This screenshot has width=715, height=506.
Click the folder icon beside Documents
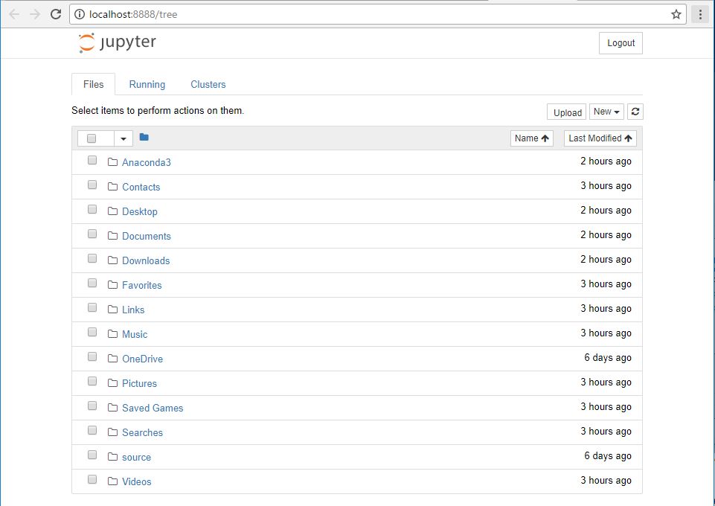tap(112, 236)
